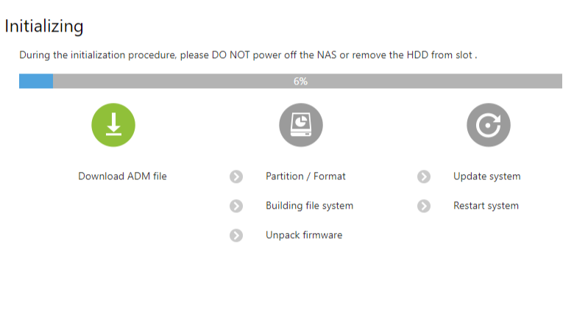The image size is (574, 316).
Task: Select the Partition / Format step text
Action: [305, 176]
